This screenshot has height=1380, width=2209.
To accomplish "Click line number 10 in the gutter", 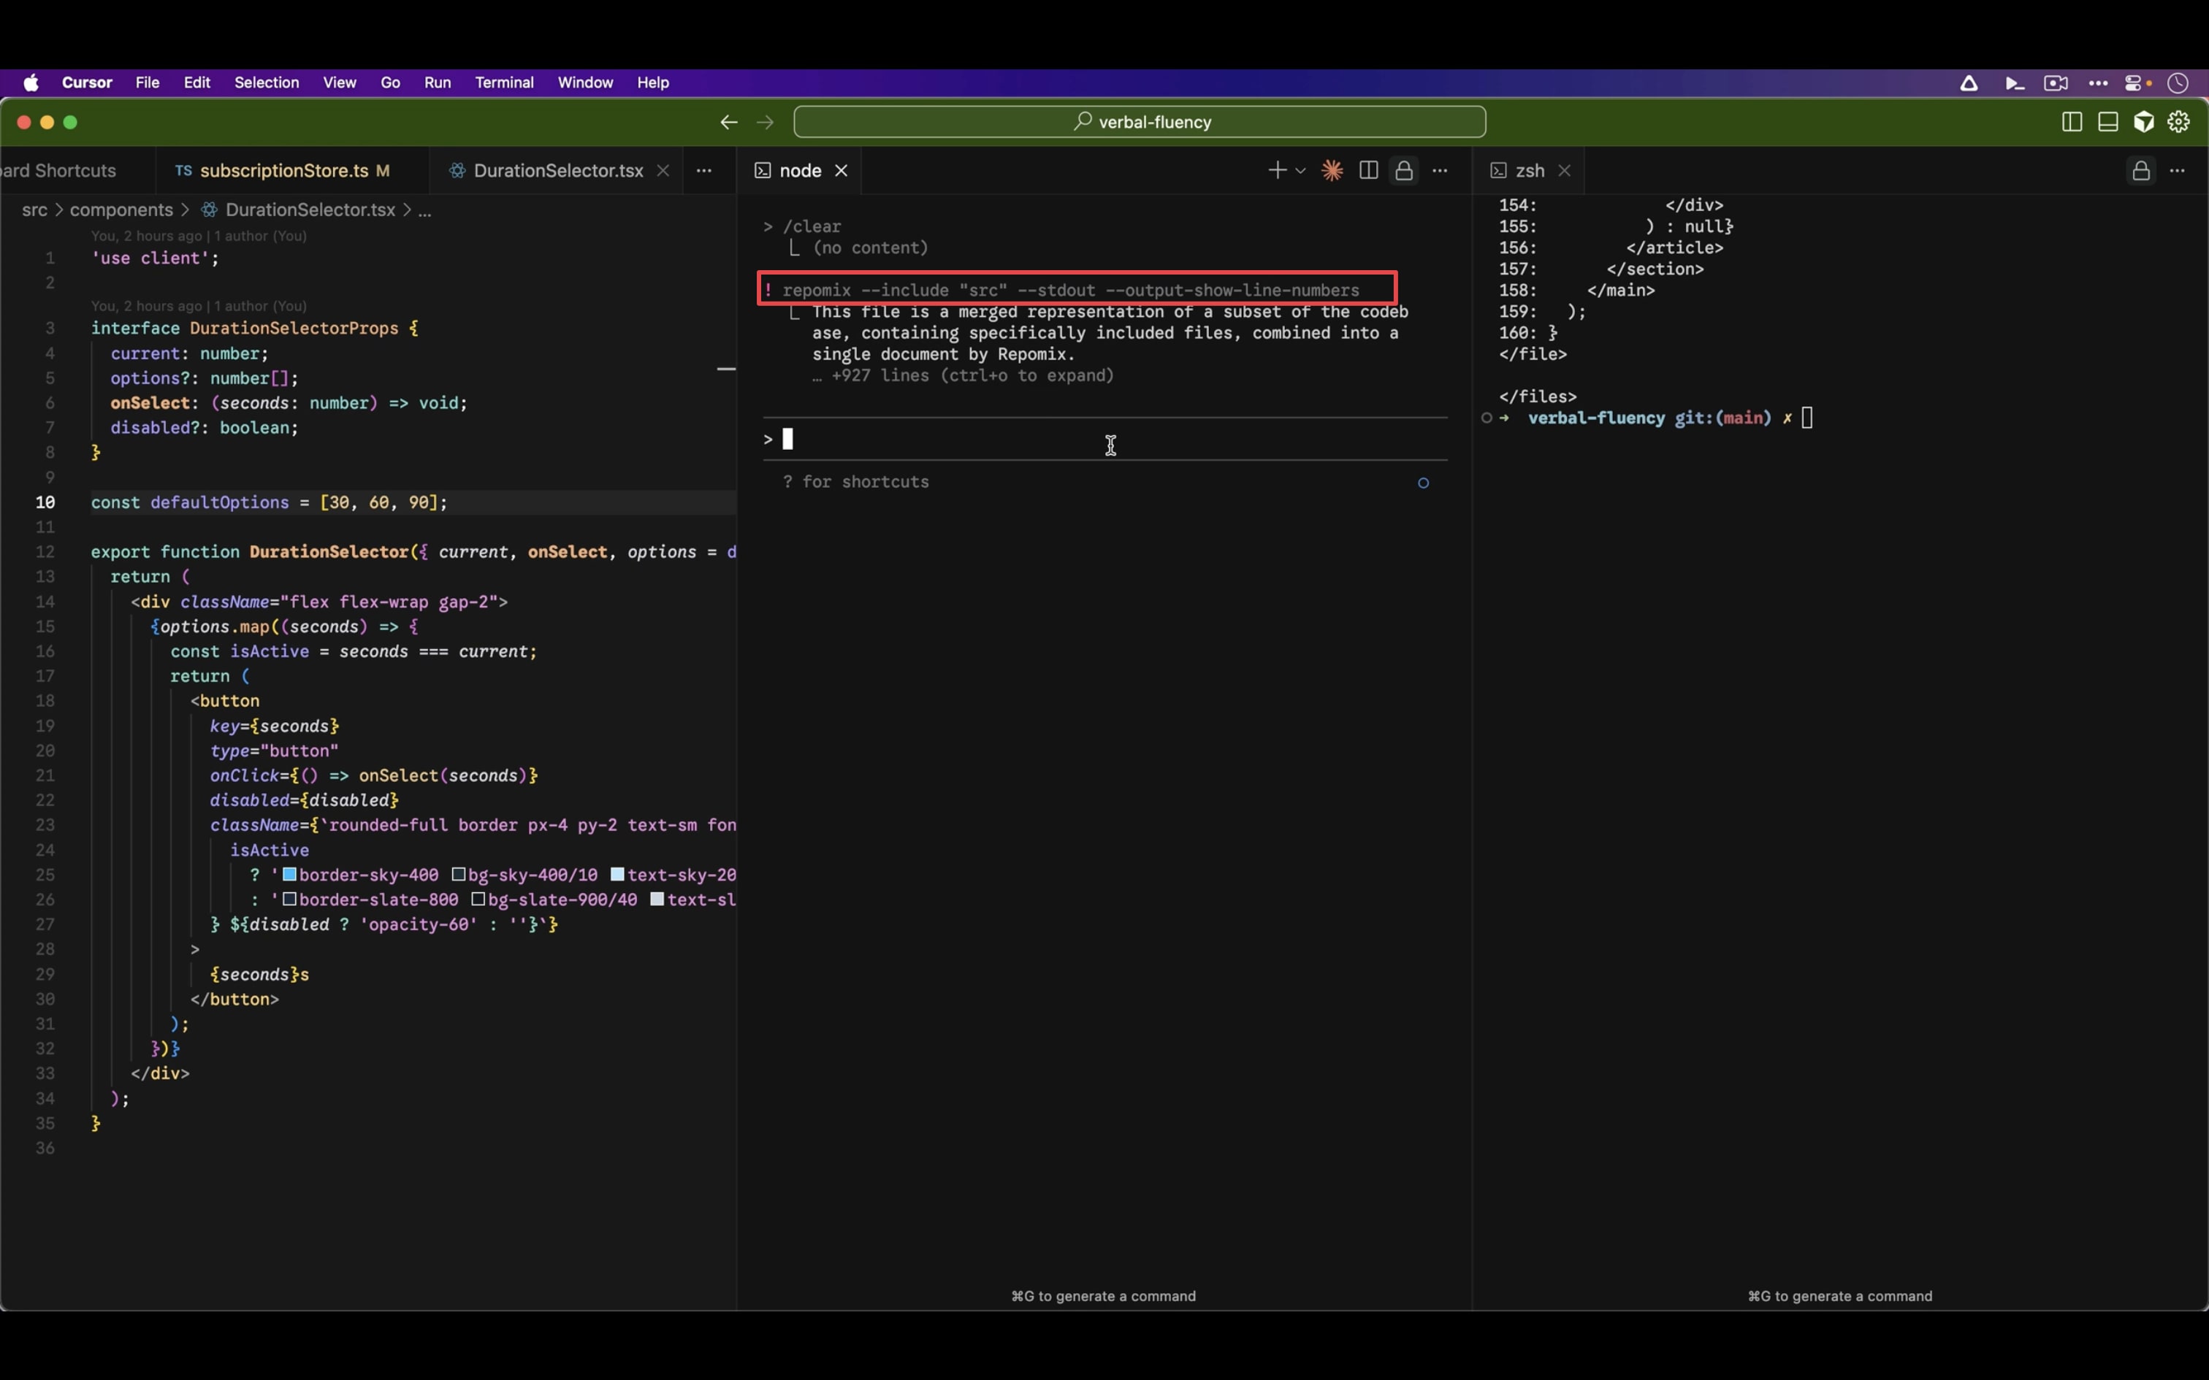I will pos(45,502).
